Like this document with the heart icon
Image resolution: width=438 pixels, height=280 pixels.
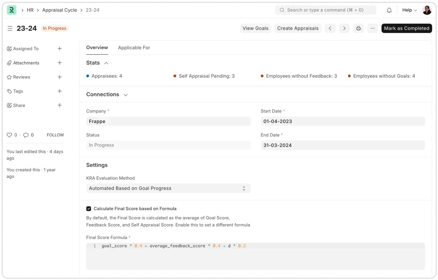[10, 135]
